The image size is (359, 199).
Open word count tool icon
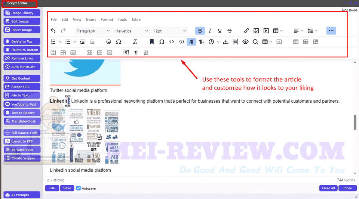(x=146, y=53)
